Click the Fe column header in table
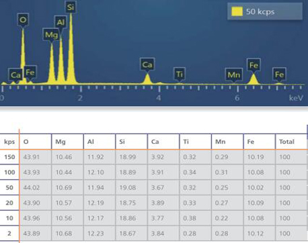The image size is (308, 243). tap(259, 142)
